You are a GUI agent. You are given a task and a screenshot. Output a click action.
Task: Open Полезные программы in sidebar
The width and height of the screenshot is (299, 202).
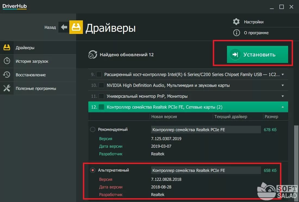click(38, 88)
